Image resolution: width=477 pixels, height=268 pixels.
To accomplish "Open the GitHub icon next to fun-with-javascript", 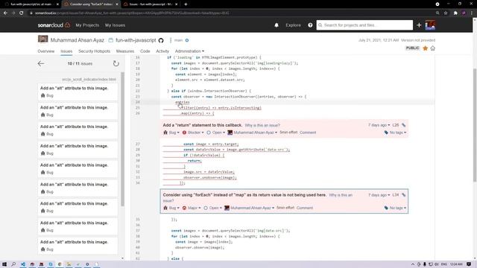I will (x=161, y=40).
